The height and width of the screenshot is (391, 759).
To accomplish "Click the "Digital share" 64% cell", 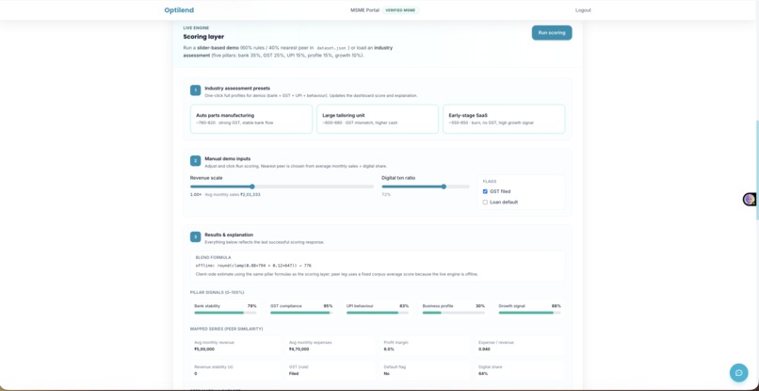I will click(x=520, y=370).
